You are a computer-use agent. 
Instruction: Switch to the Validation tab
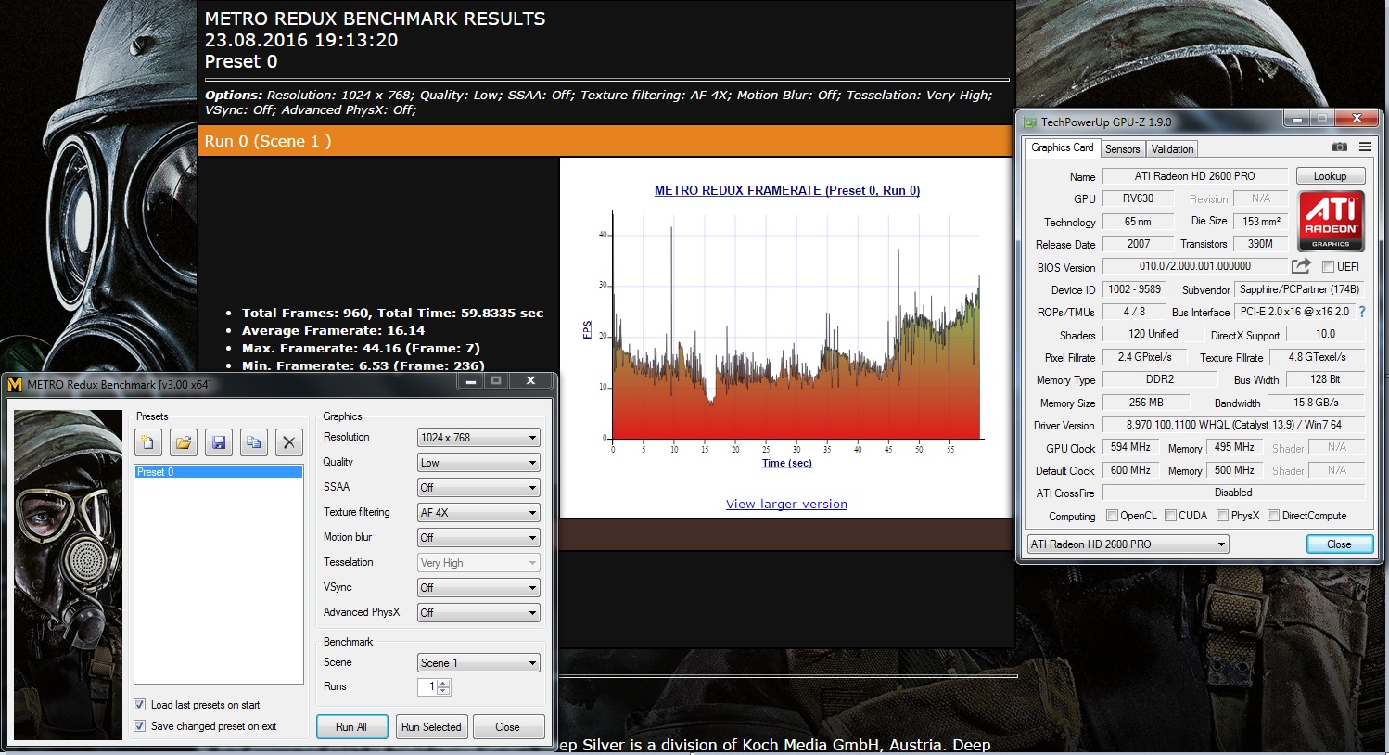(x=1172, y=149)
